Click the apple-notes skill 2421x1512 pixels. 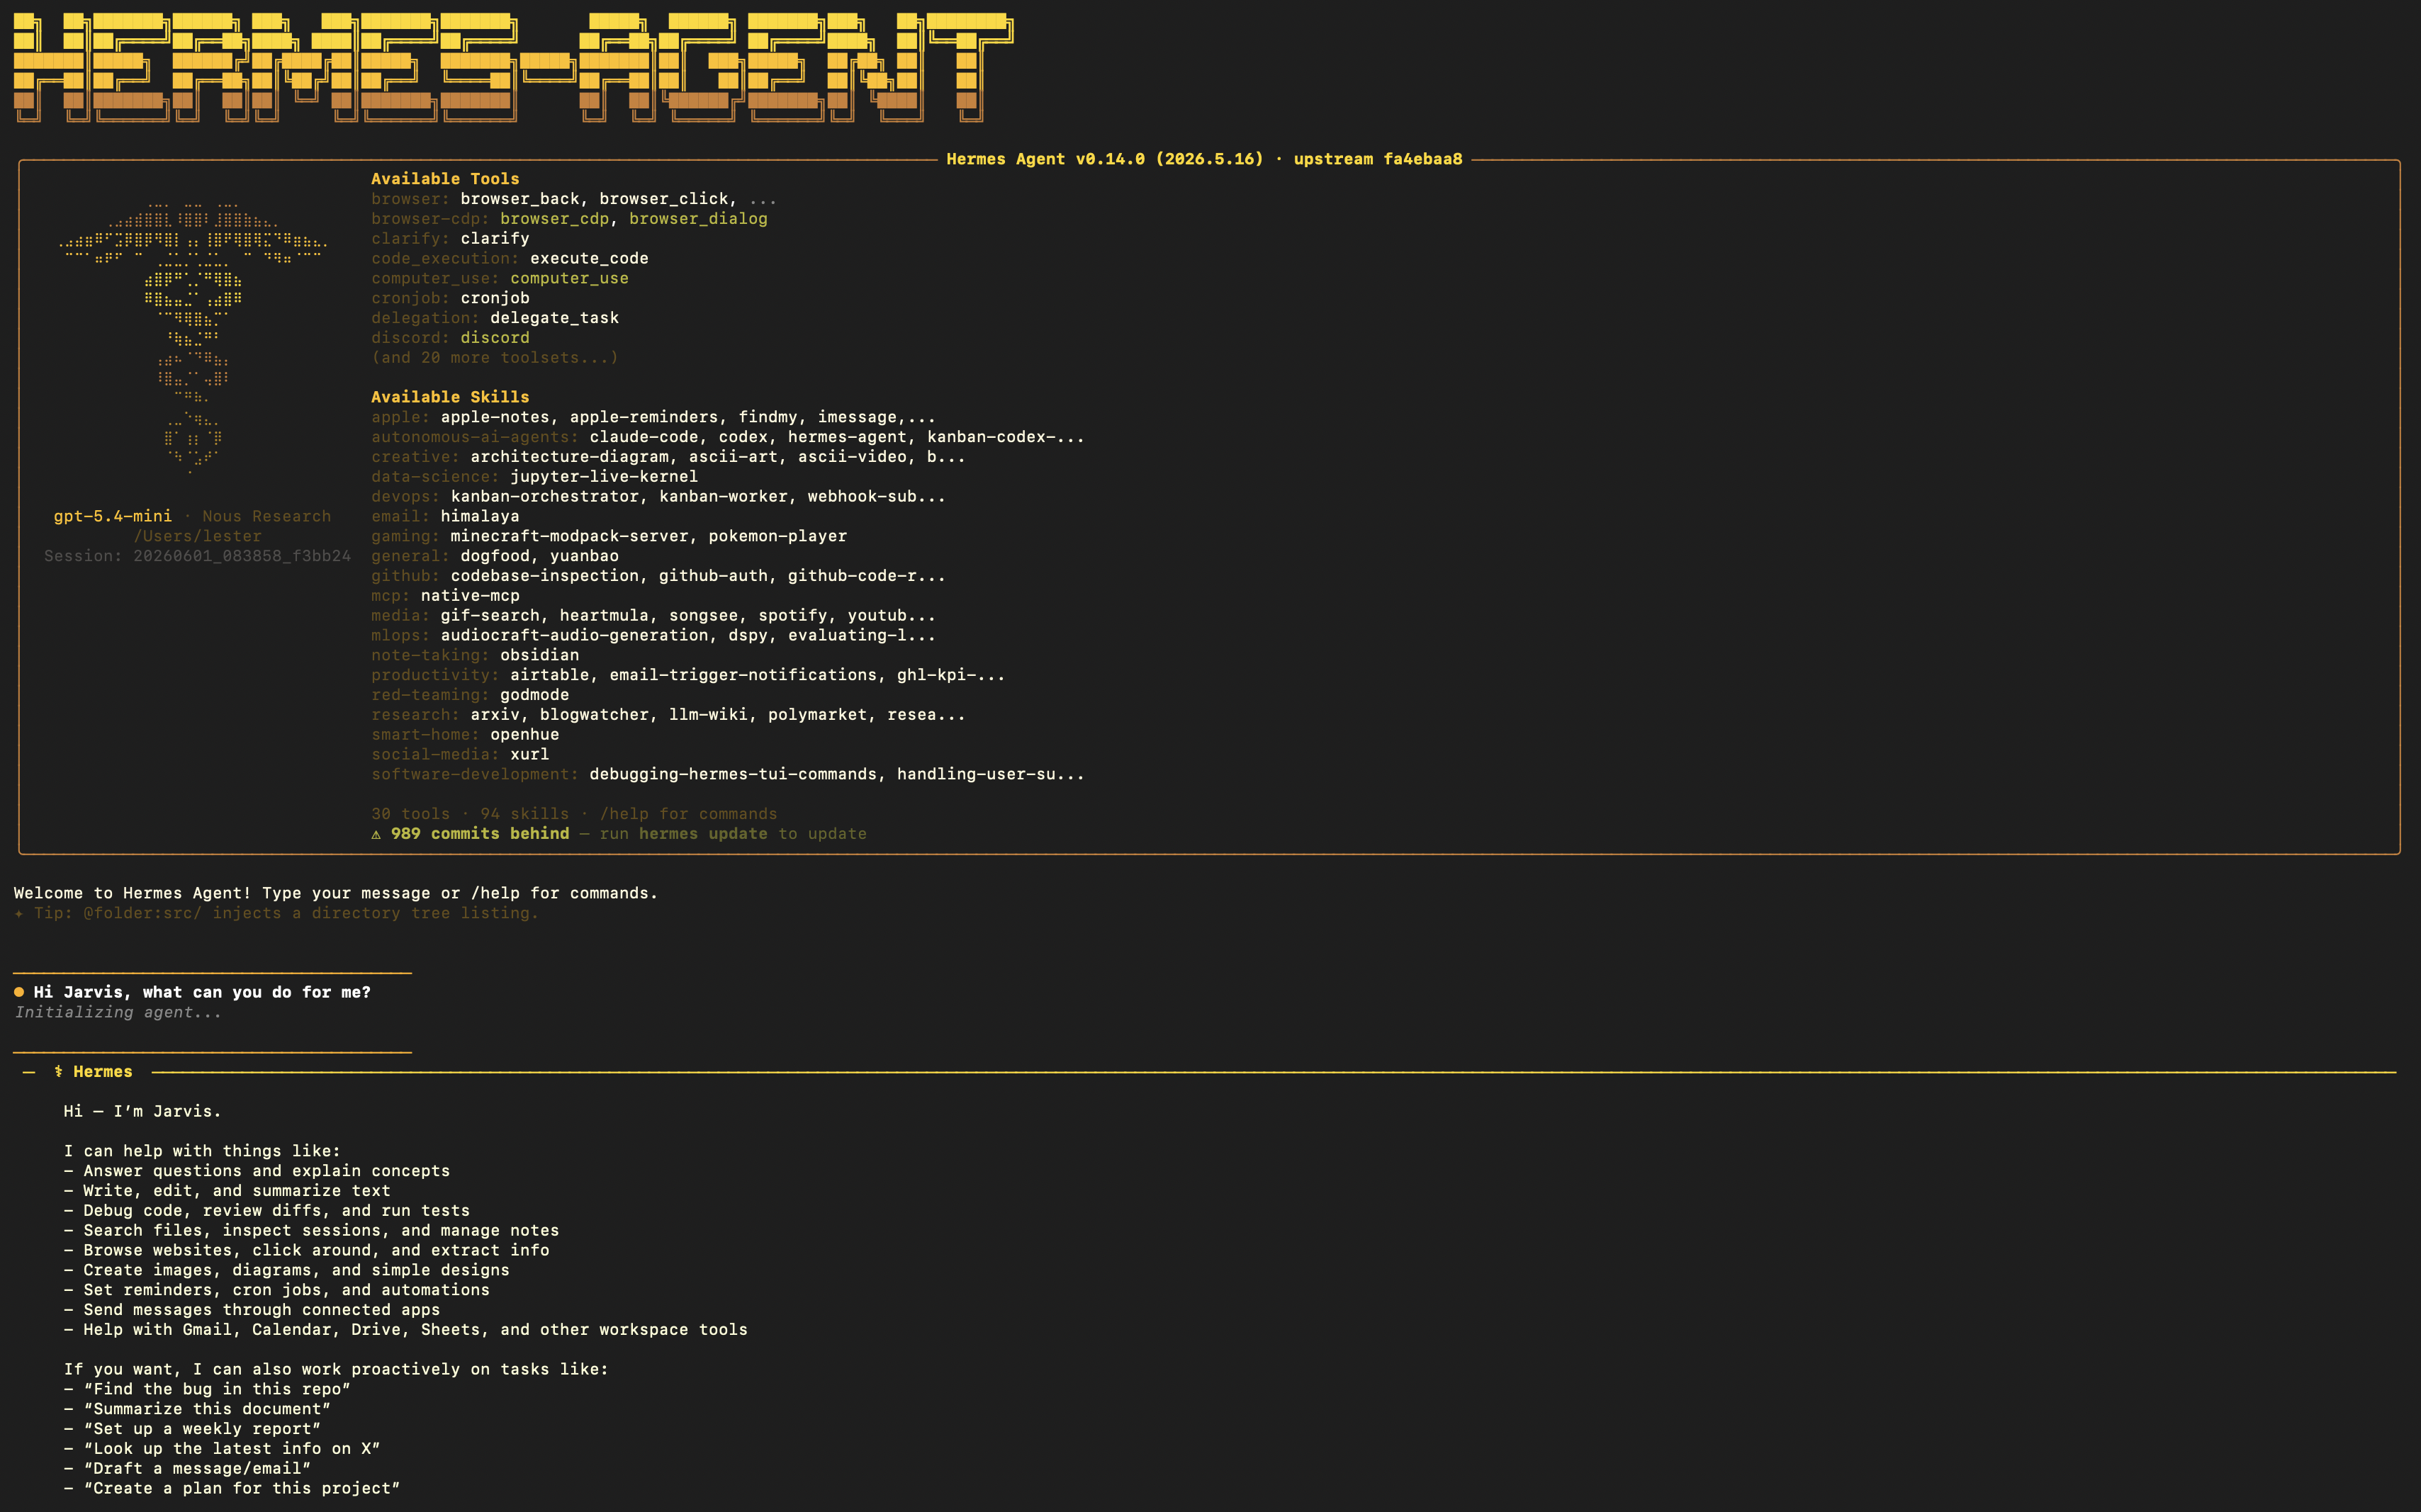pyautogui.click(x=495, y=417)
